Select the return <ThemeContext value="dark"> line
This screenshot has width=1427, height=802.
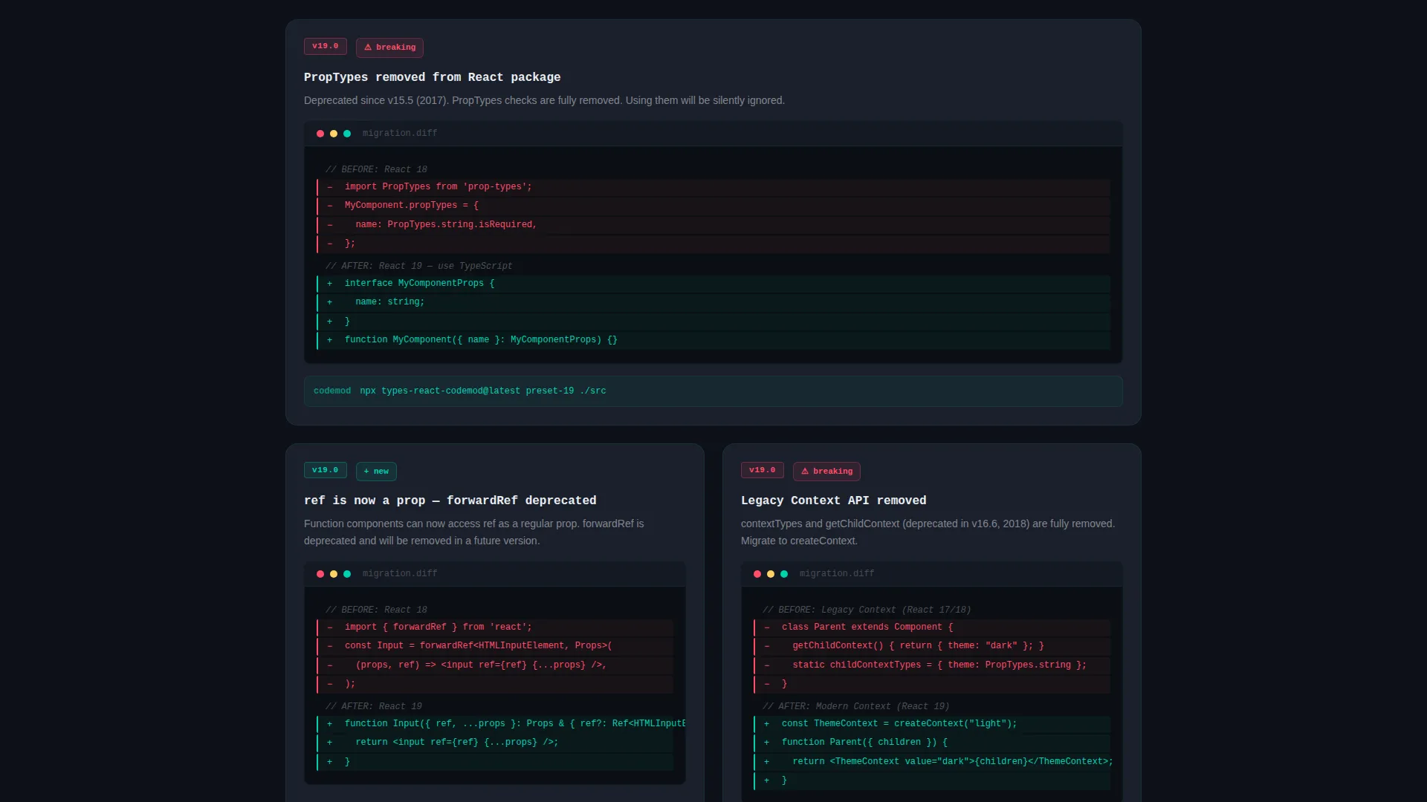tap(932, 762)
